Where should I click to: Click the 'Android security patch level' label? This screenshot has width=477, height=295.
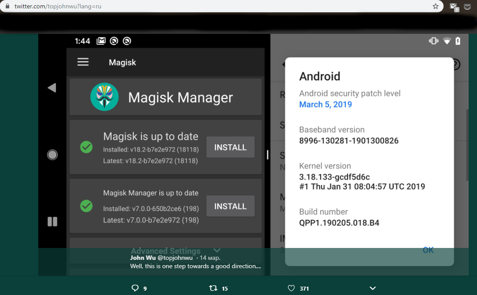point(350,93)
